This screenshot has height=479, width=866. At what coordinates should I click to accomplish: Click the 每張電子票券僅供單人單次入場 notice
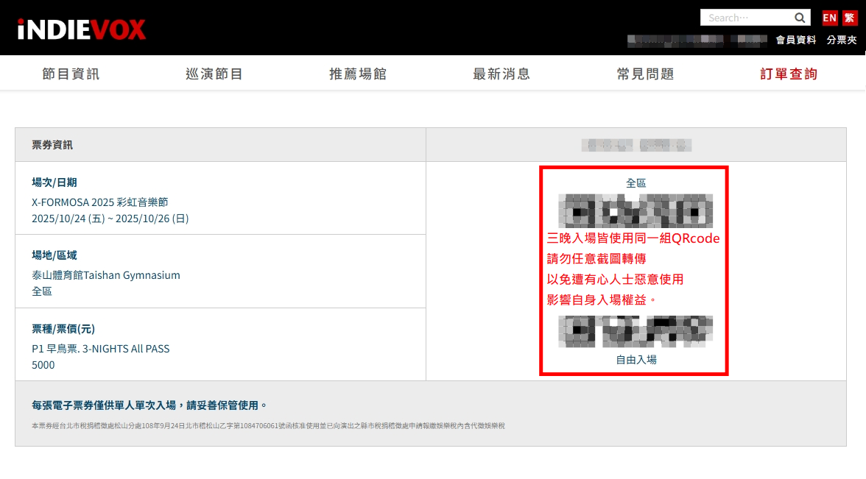click(149, 405)
